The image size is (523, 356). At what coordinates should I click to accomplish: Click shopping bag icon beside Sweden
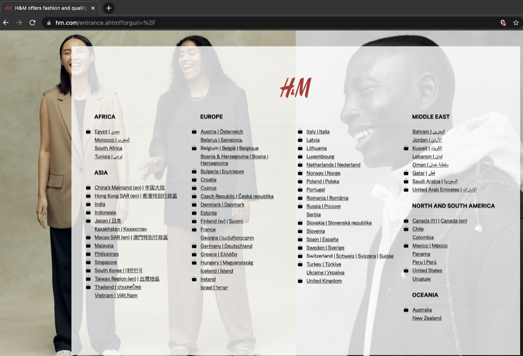pos(300,247)
